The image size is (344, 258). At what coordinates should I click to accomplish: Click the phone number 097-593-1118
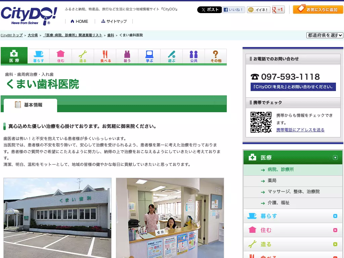[x=290, y=77]
